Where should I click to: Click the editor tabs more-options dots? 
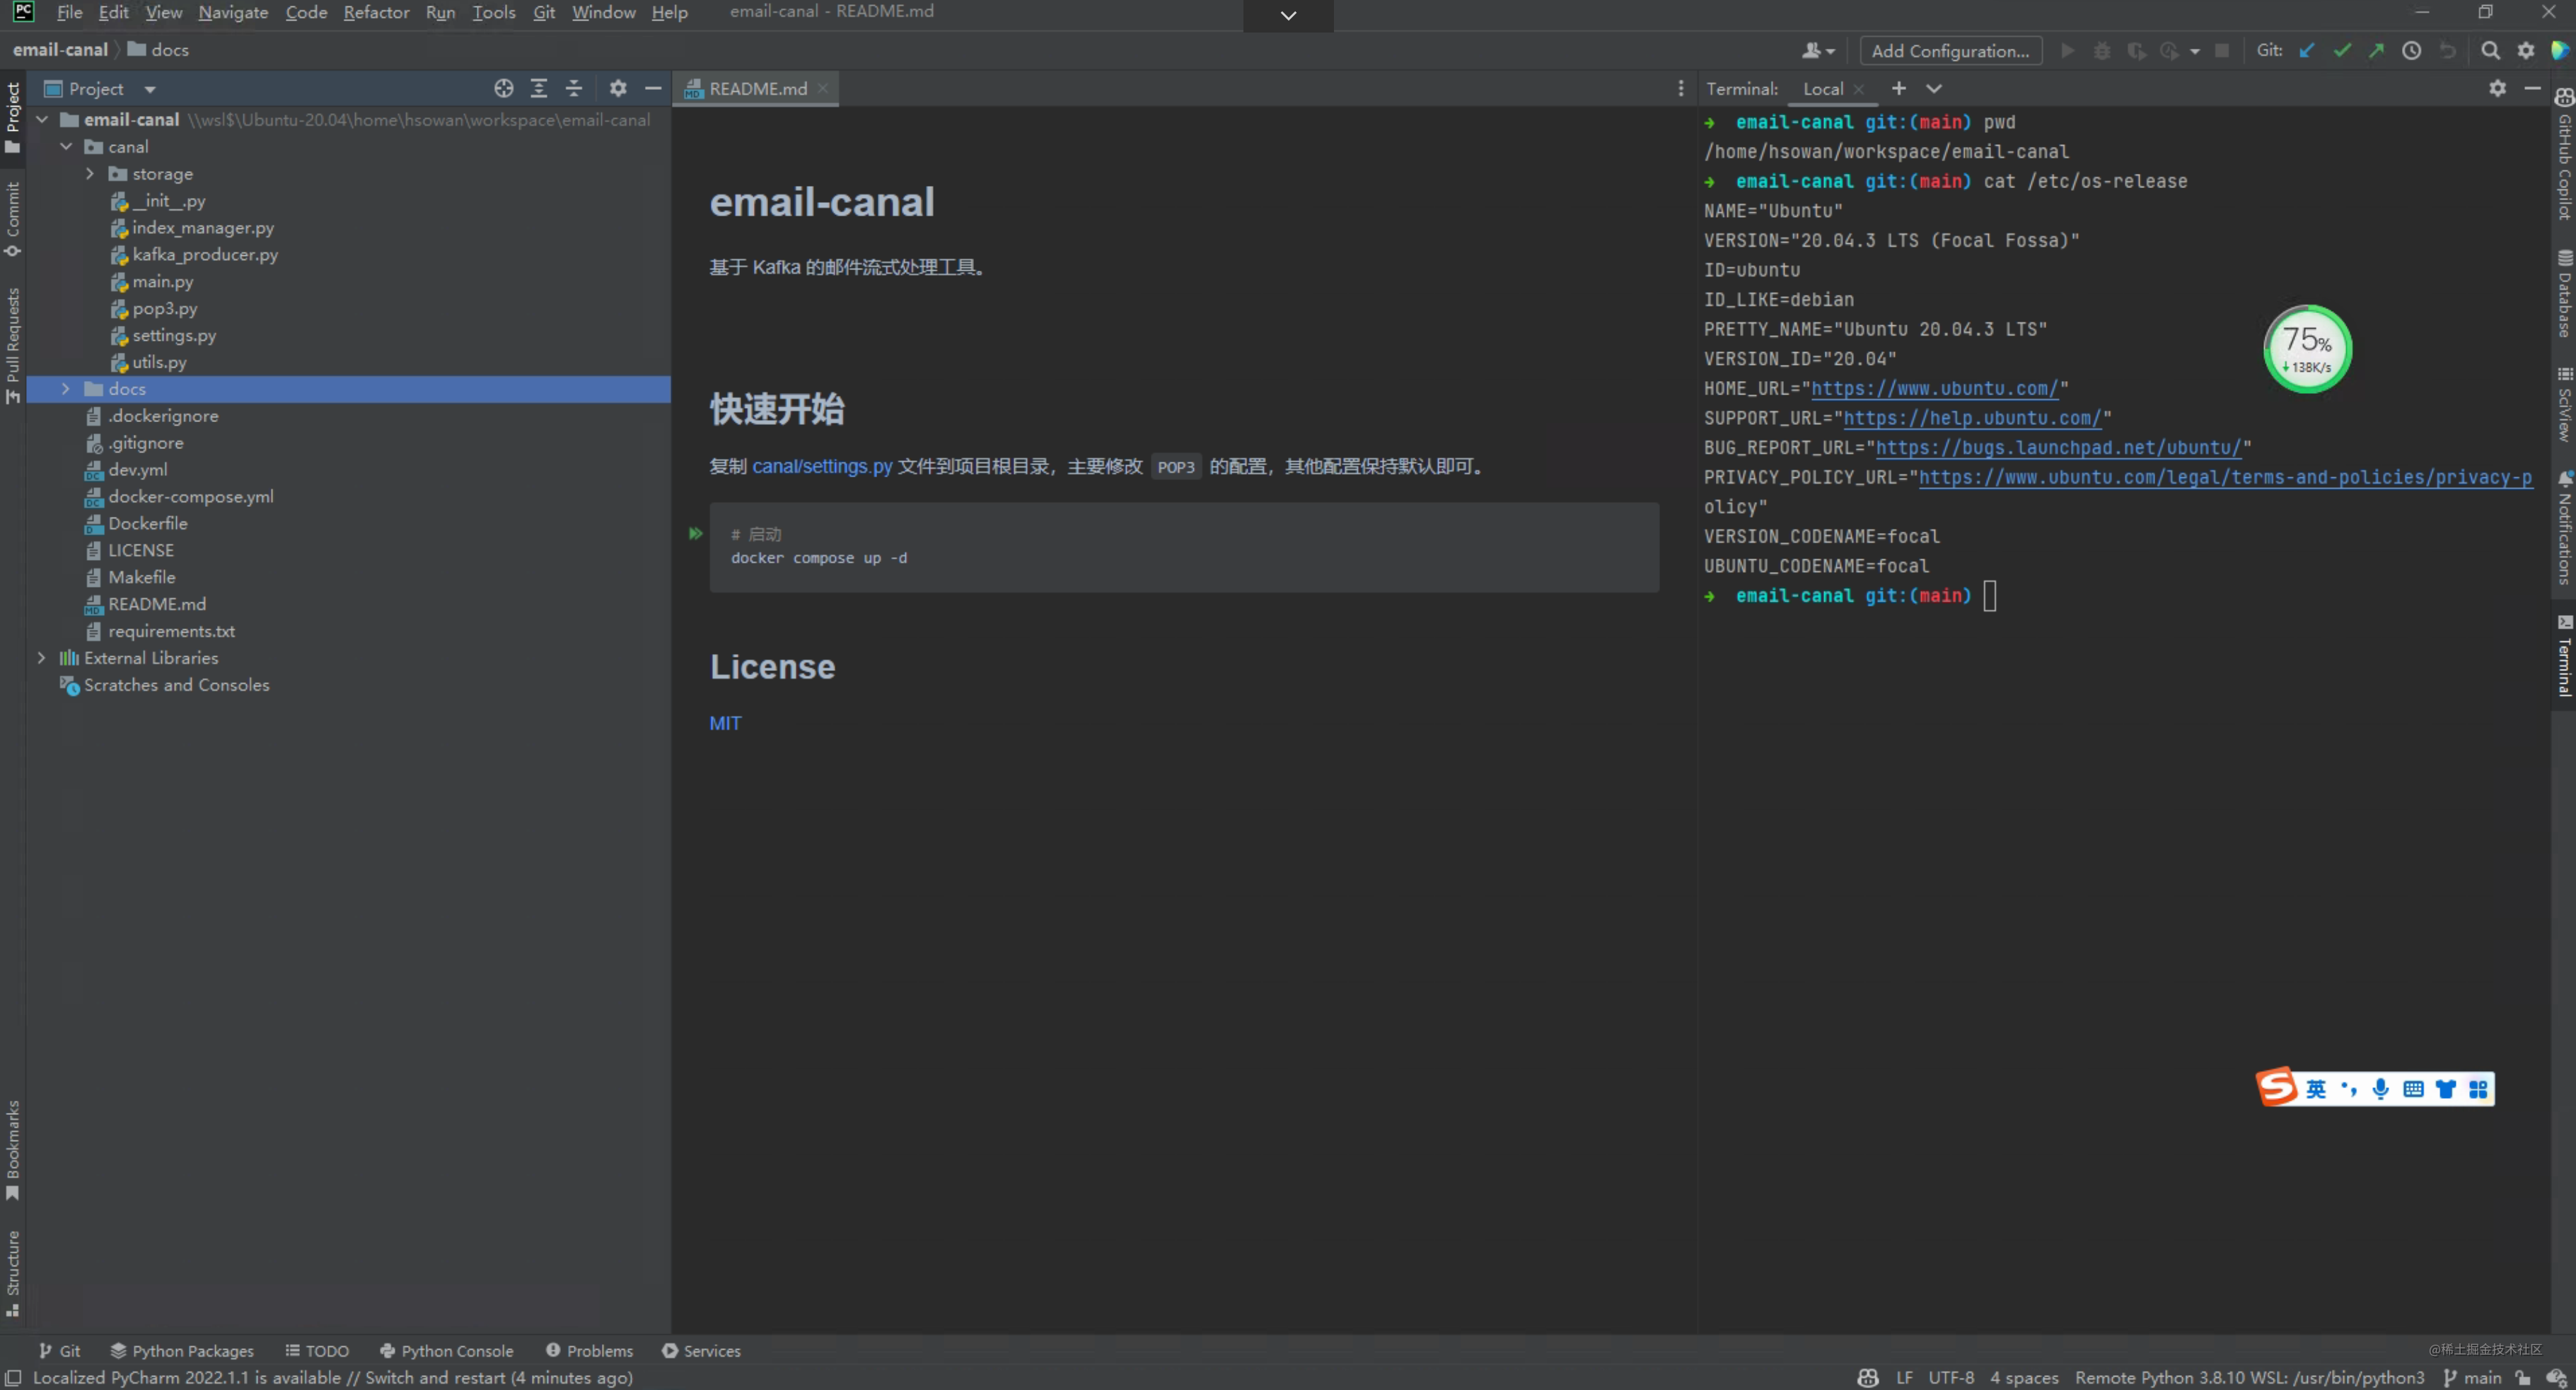(x=1681, y=89)
